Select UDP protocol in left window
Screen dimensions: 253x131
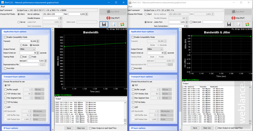click(6, 107)
